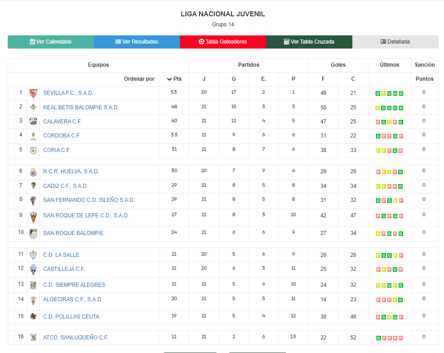The width and height of the screenshot is (444, 353).
Task: Click first green G badge in Sanluqueño row
Action: (x=378, y=338)
